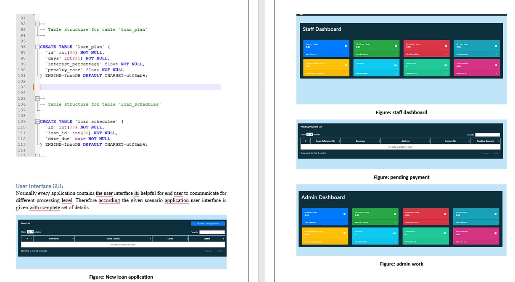The width and height of the screenshot is (515, 282).
Task: Sort Loan List by Loan Details column arrows
Action: pyautogui.click(x=151, y=239)
